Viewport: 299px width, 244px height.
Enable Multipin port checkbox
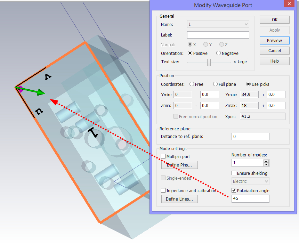163,156
